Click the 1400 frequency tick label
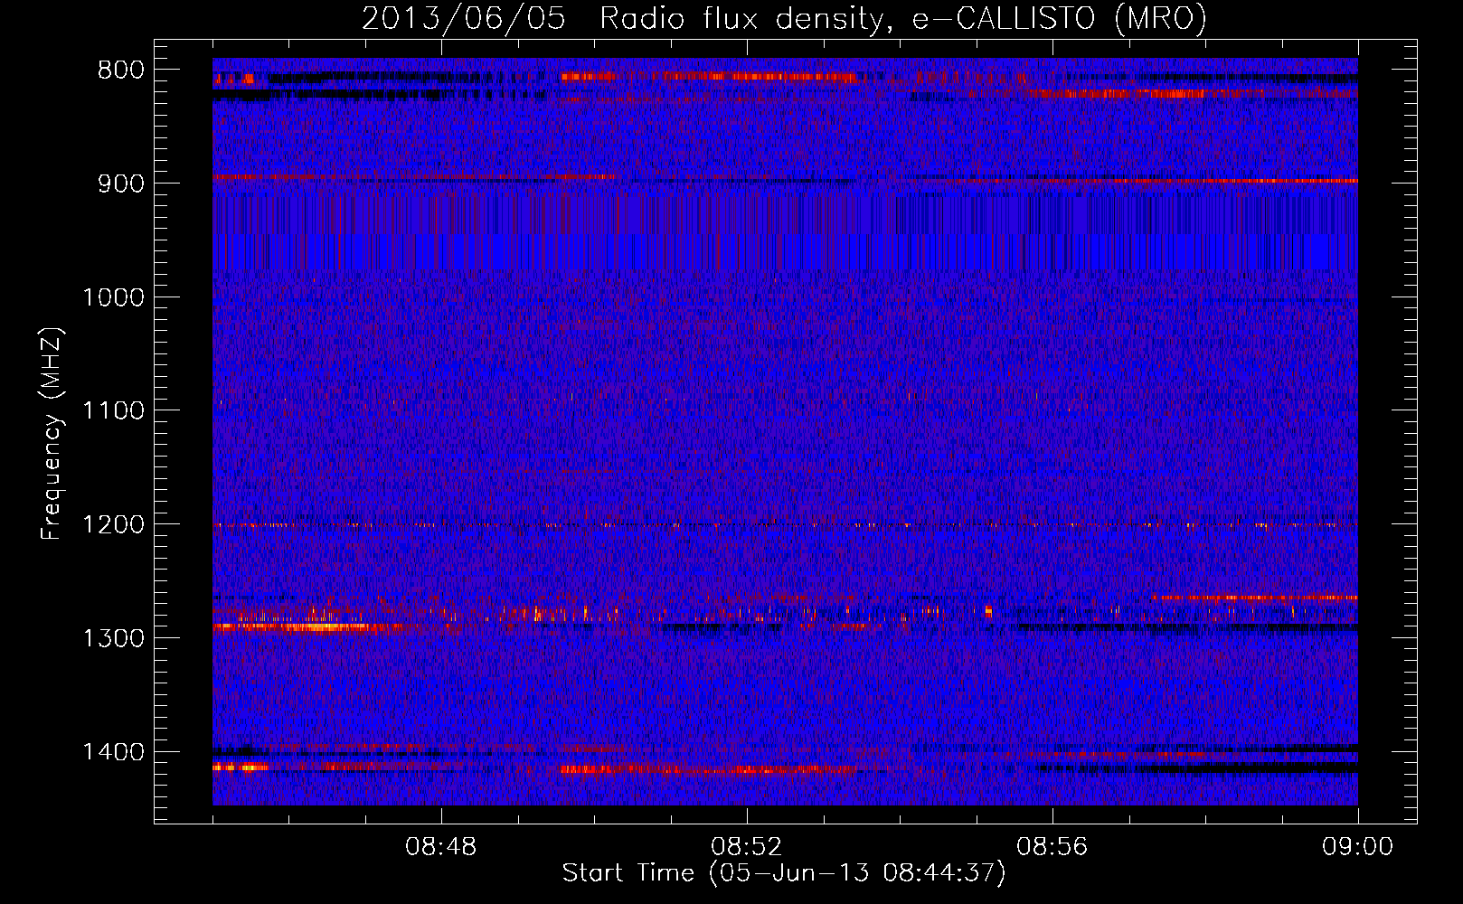Viewport: 1463px width, 904px height. pyautogui.click(x=113, y=752)
